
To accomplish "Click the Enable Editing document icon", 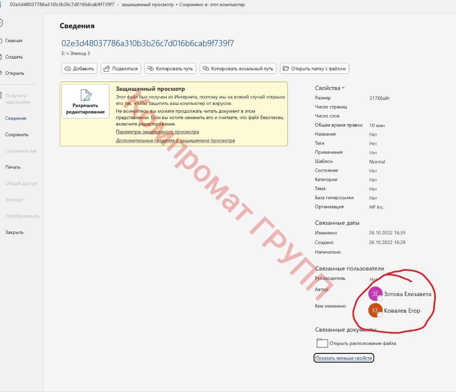I will click(x=85, y=96).
